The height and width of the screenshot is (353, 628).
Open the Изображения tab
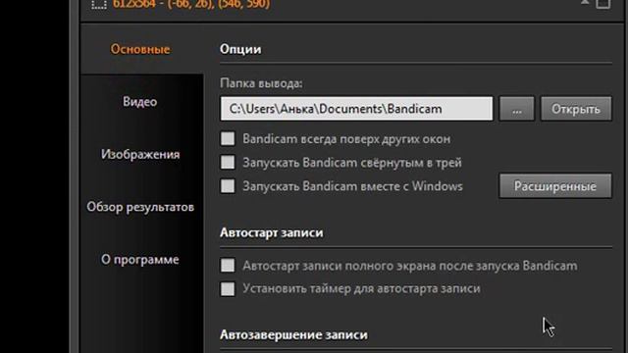tap(140, 155)
